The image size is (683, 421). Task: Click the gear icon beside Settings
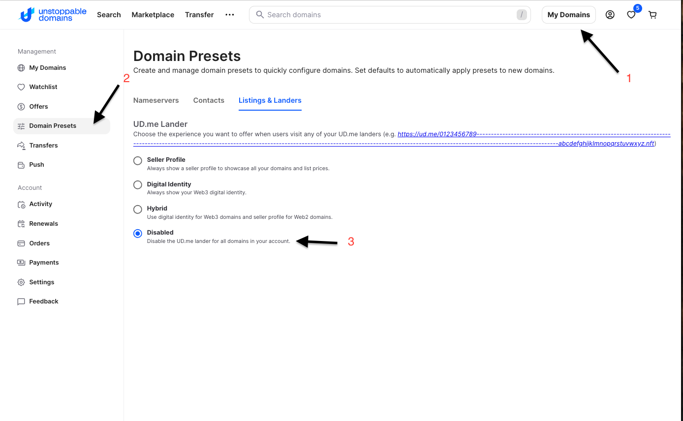pyautogui.click(x=21, y=282)
